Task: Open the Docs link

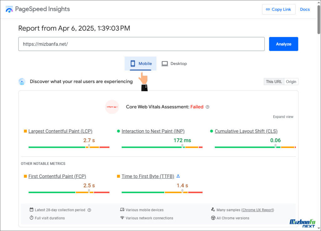Action: (x=305, y=9)
